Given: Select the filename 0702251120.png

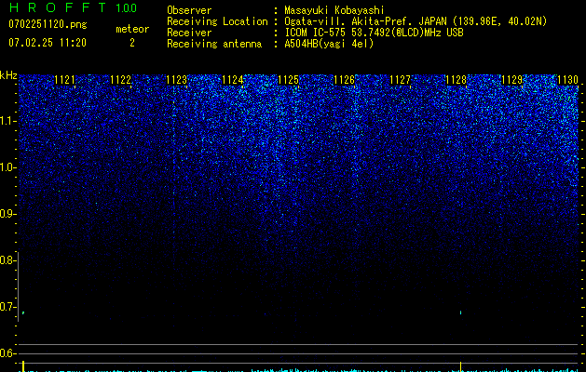Looking at the screenshot, I should (x=48, y=24).
